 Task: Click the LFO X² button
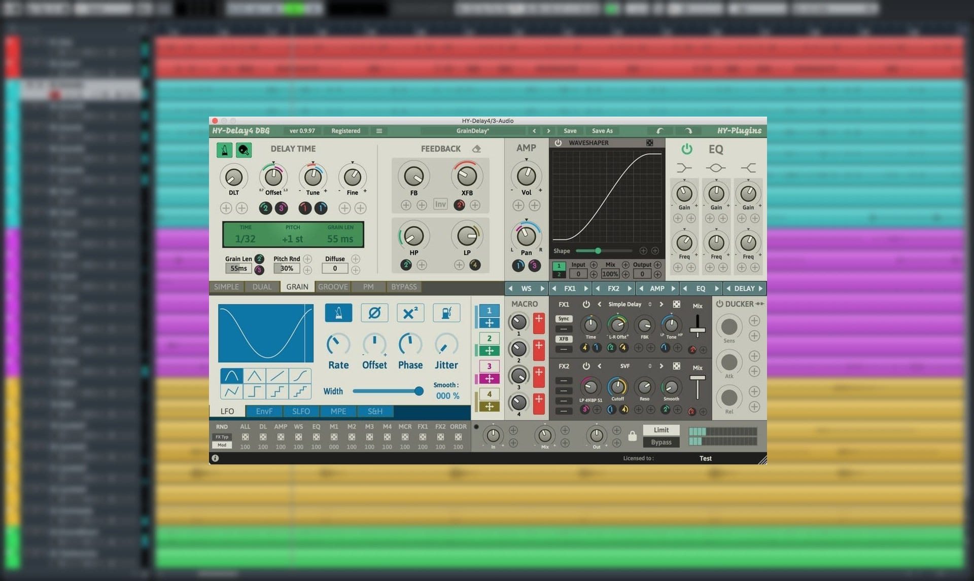pos(410,313)
